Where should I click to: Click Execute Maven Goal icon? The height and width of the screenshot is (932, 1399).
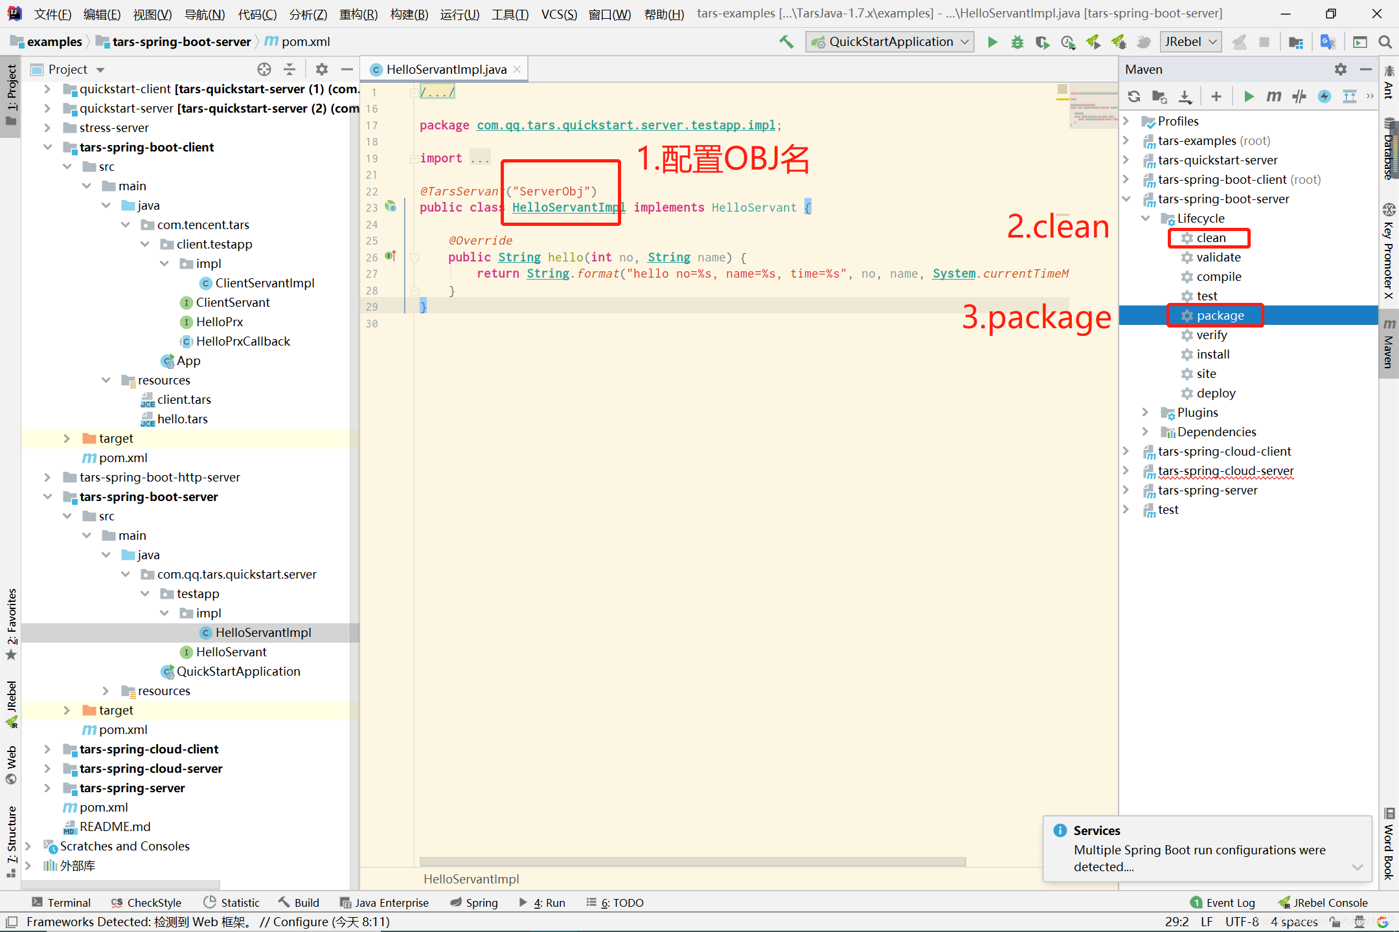(x=1273, y=96)
